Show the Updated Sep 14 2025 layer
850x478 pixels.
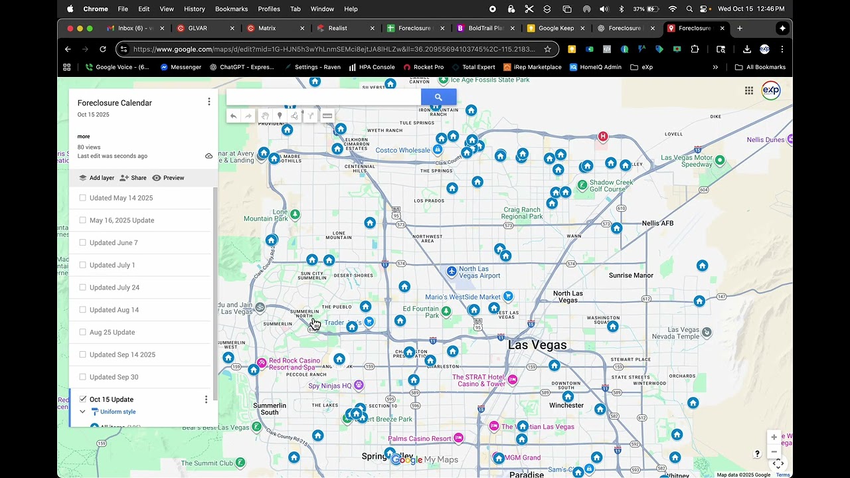(x=82, y=355)
